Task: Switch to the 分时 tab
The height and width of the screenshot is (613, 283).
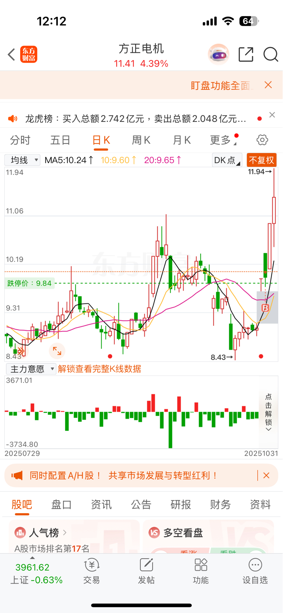Action: tap(20, 140)
